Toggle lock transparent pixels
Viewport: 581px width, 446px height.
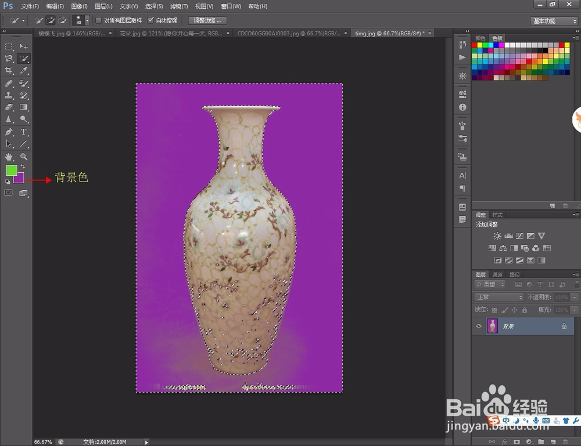(x=494, y=310)
